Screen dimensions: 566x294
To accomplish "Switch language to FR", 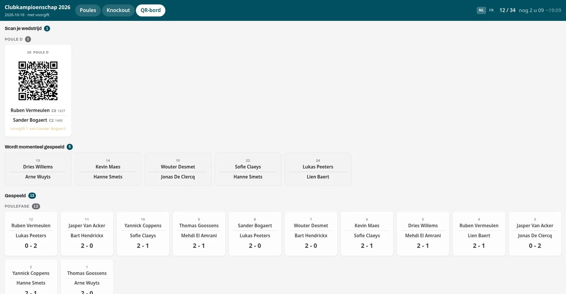I will coord(491,10).
